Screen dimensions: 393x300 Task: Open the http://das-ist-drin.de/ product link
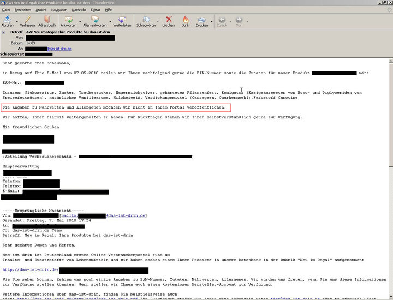(x=31, y=269)
